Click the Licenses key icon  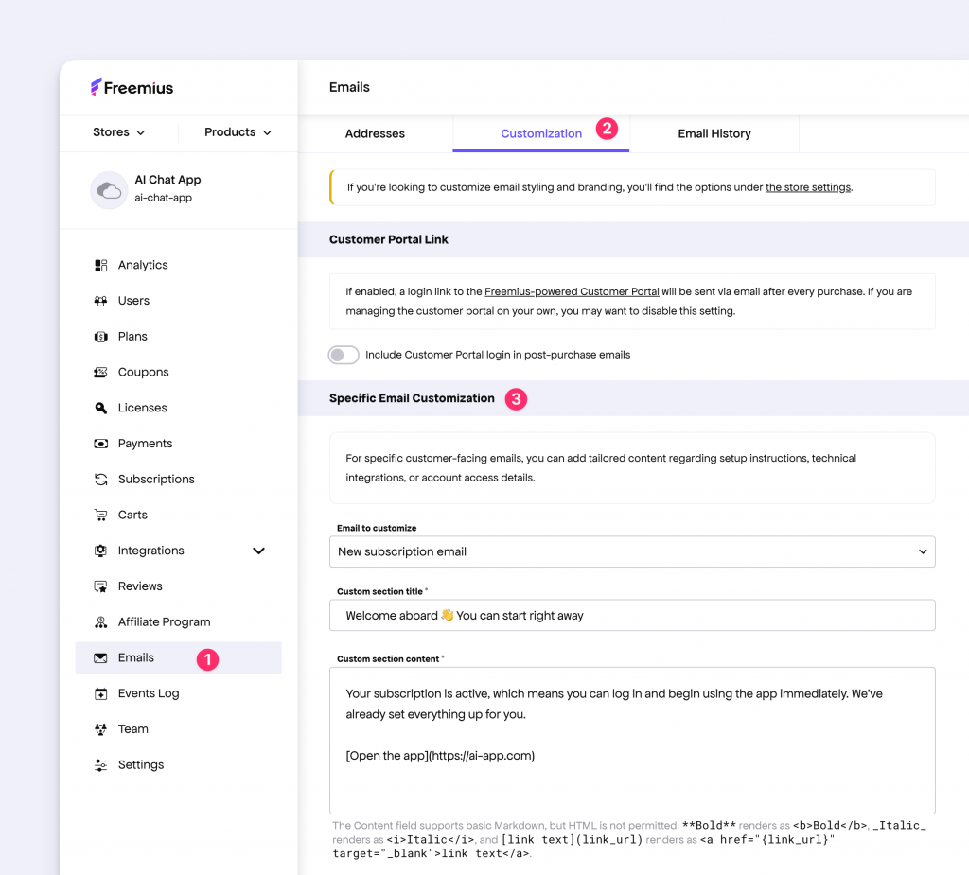coord(100,408)
